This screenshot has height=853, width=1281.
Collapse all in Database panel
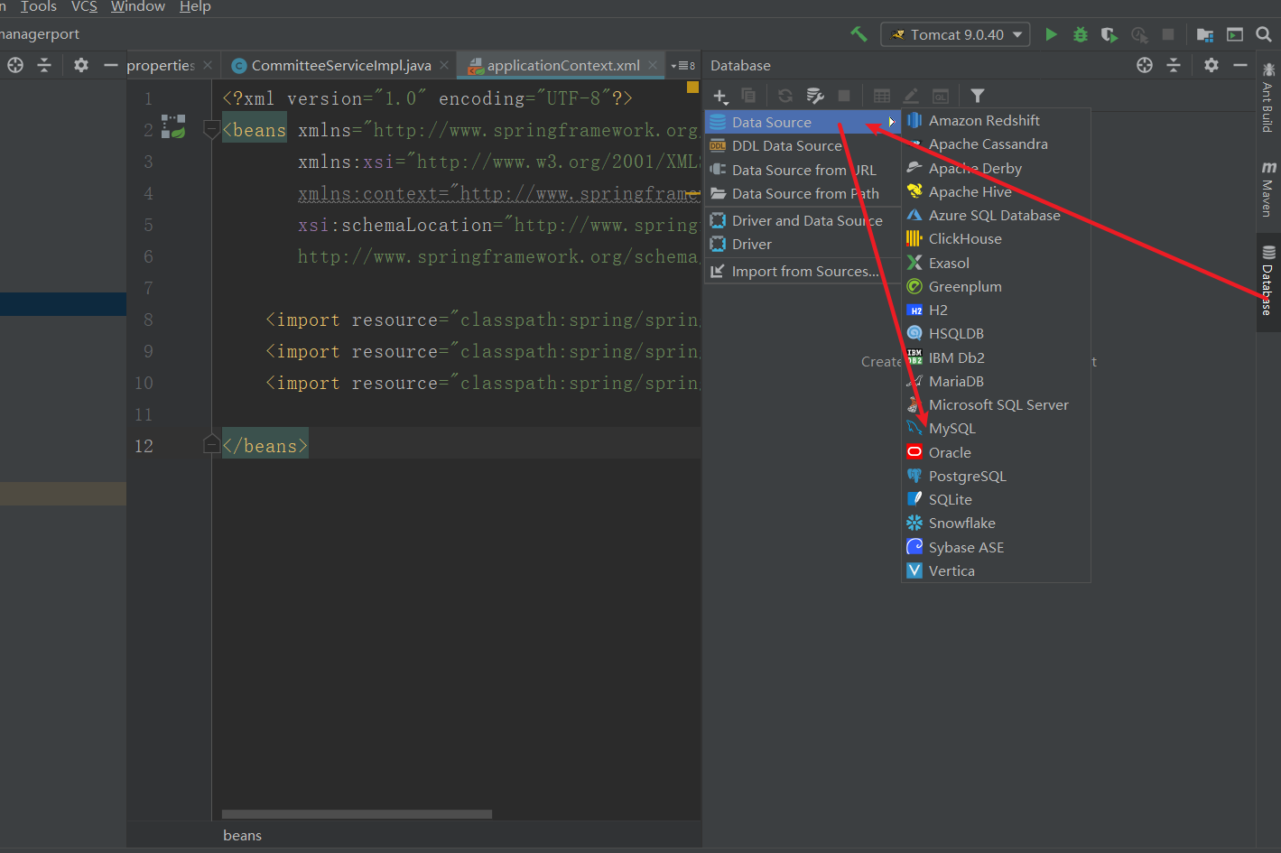pos(1174,65)
